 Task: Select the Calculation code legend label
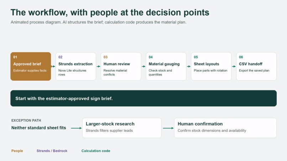(x=96, y=151)
